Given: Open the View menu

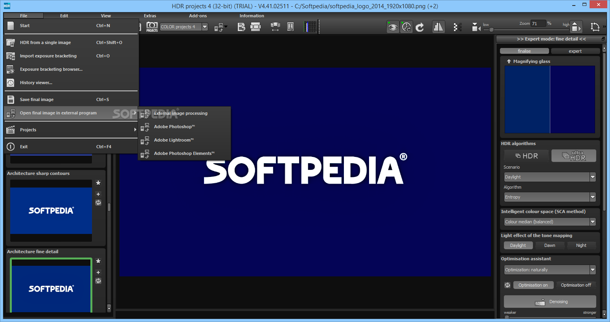Looking at the screenshot, I should pyautogui.click(x=106, y=16).
